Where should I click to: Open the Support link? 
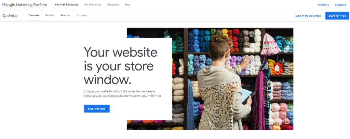pos(340,5)
